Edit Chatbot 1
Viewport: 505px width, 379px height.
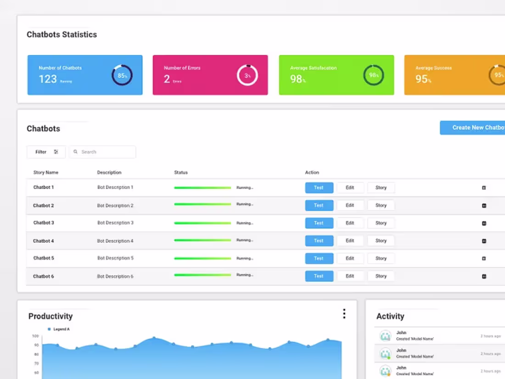[x=350, y=187]
